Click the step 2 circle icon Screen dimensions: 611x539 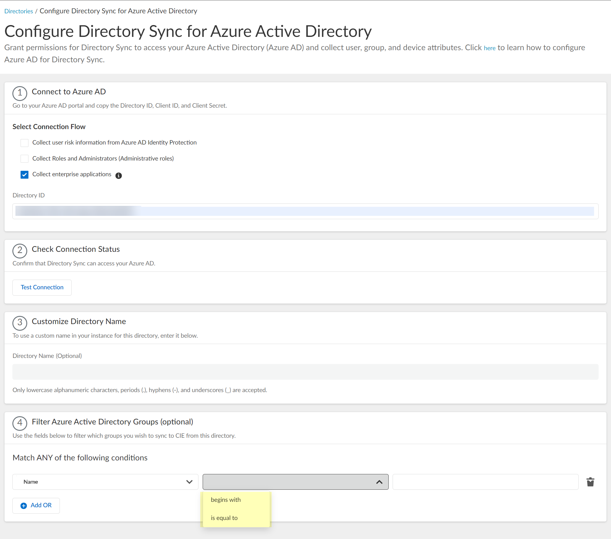pyautogui.click(x=20, y=251)
